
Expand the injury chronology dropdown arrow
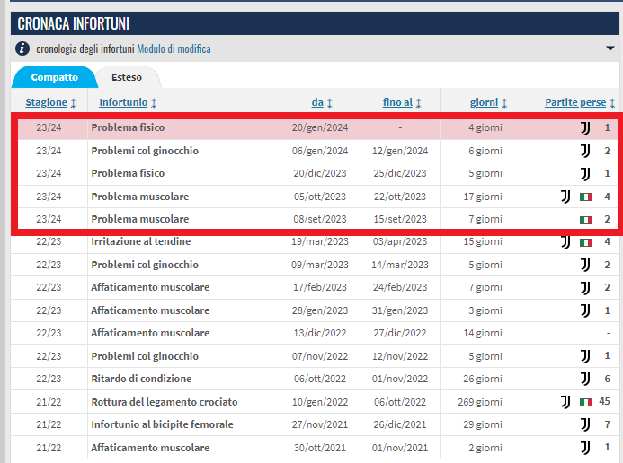610,48
